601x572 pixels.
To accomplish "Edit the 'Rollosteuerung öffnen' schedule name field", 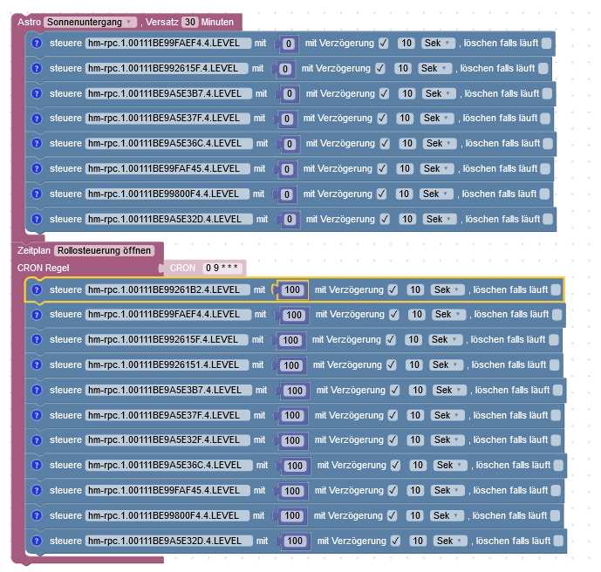I will [105, 250].
